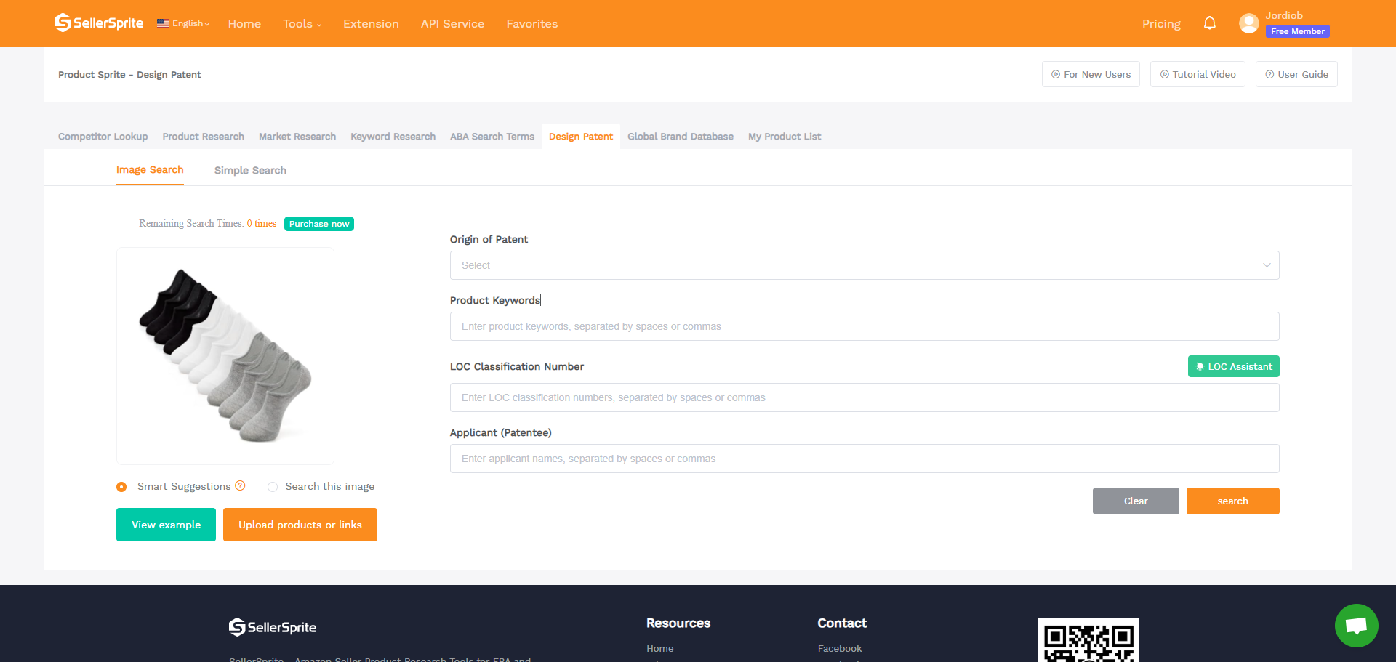The width and height of the screenshot is (1396, 662).
Task: Switch to My Product List tab
Action: (785, 137)
